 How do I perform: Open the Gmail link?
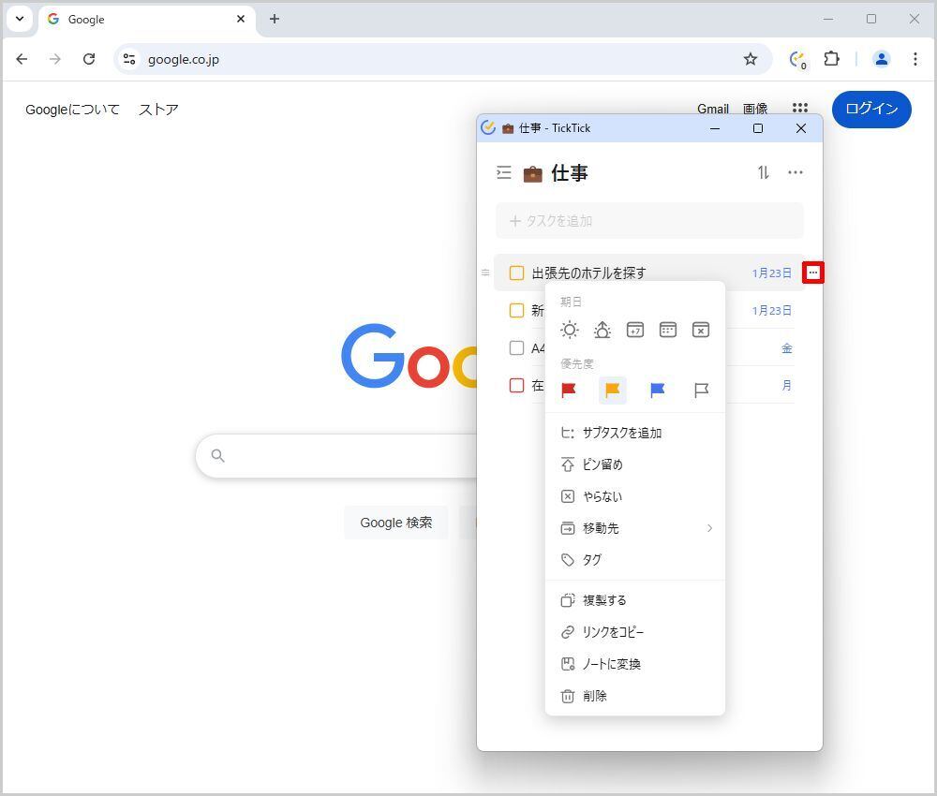click(x=713, y=109)
